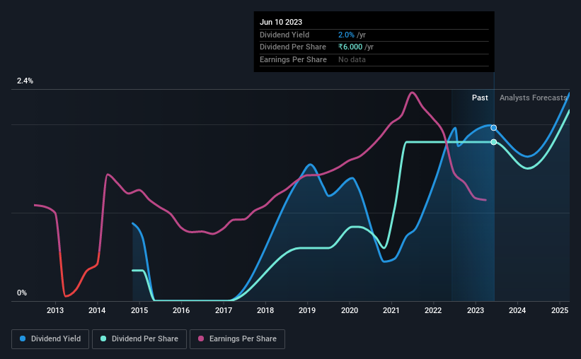581x359 pixels.
Task: Click the ₹6.000 /yr tooltip value
Action: [356, 47]
